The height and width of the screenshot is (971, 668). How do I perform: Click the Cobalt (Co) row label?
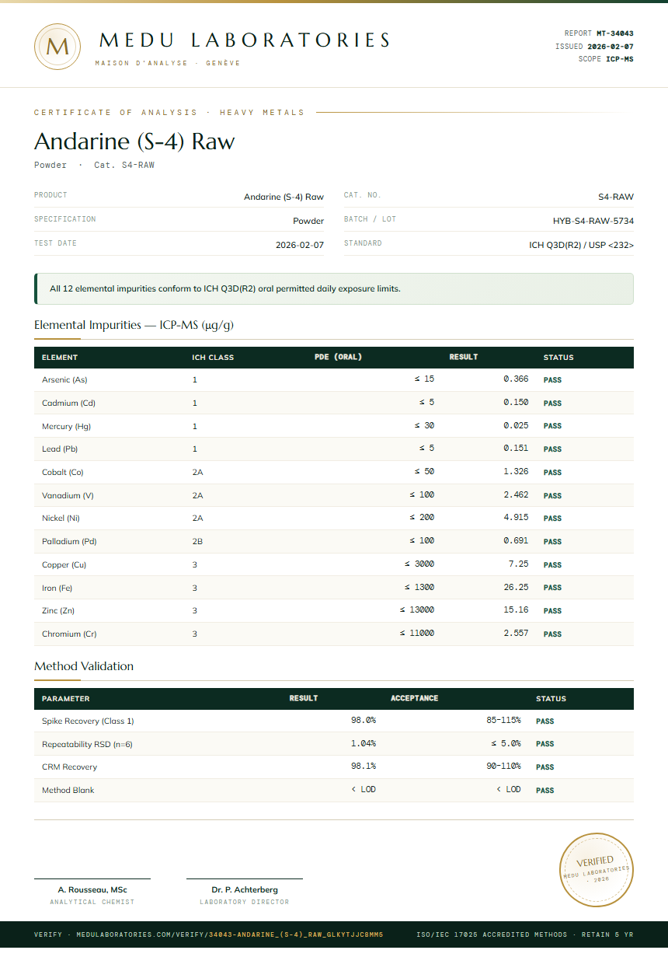click(x=63, y=473)
